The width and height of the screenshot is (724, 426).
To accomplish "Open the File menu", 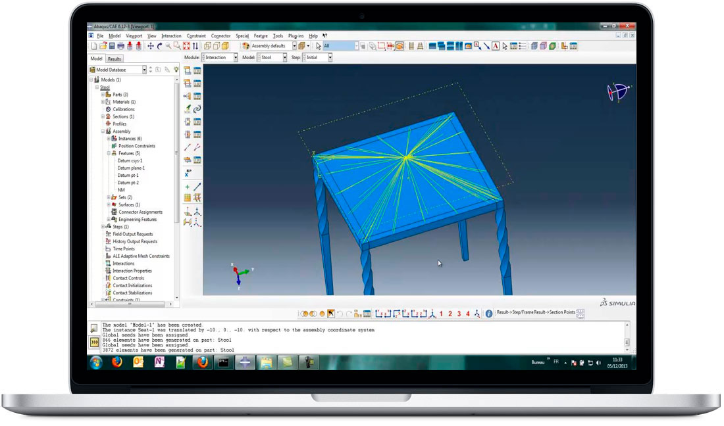I will (100, 35).
